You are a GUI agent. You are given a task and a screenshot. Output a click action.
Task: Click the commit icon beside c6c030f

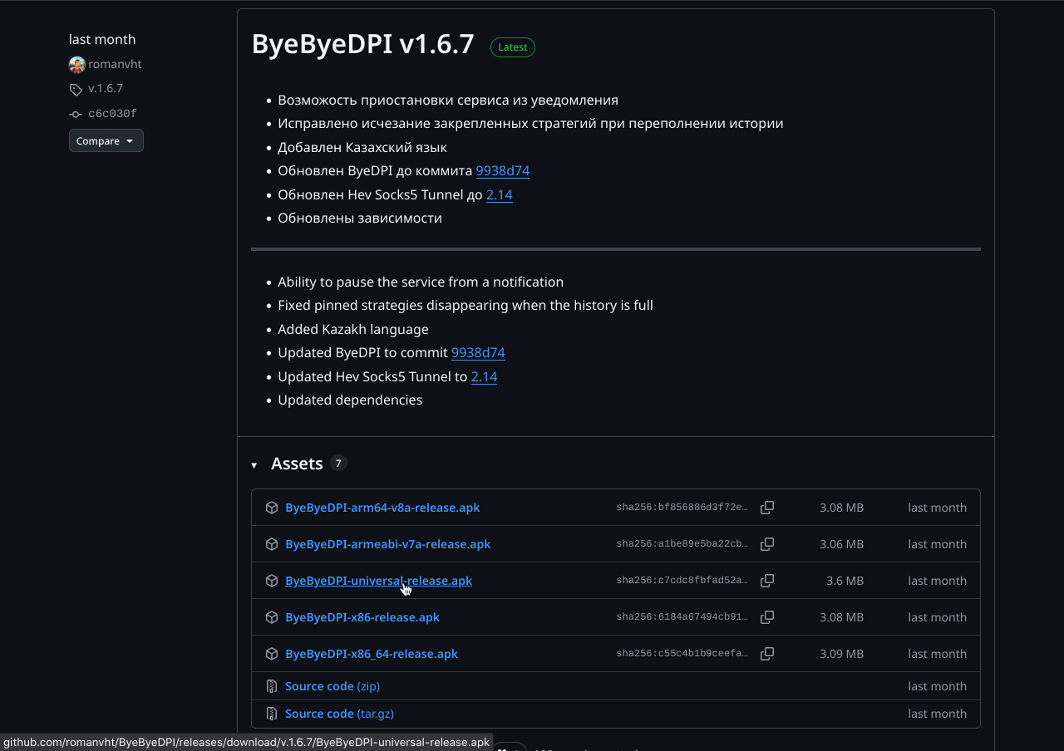click(76, 115)
